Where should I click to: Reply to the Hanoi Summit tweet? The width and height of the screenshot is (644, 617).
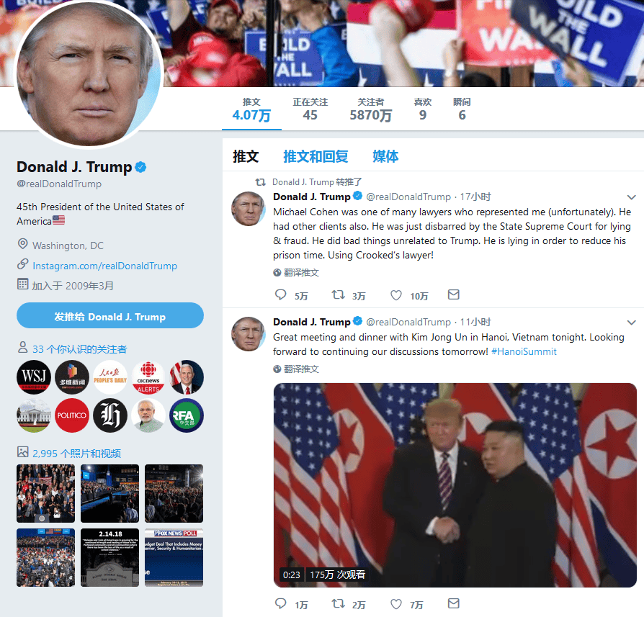280,603
